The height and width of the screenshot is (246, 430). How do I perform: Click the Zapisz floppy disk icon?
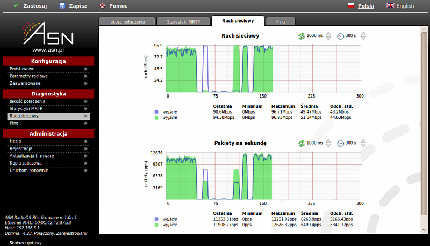pos(62,5)
